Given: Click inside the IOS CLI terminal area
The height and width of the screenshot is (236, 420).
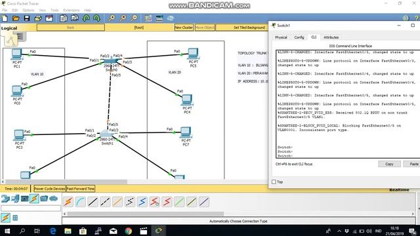Looking at the screenshot, I should click(x=348, y=104).
